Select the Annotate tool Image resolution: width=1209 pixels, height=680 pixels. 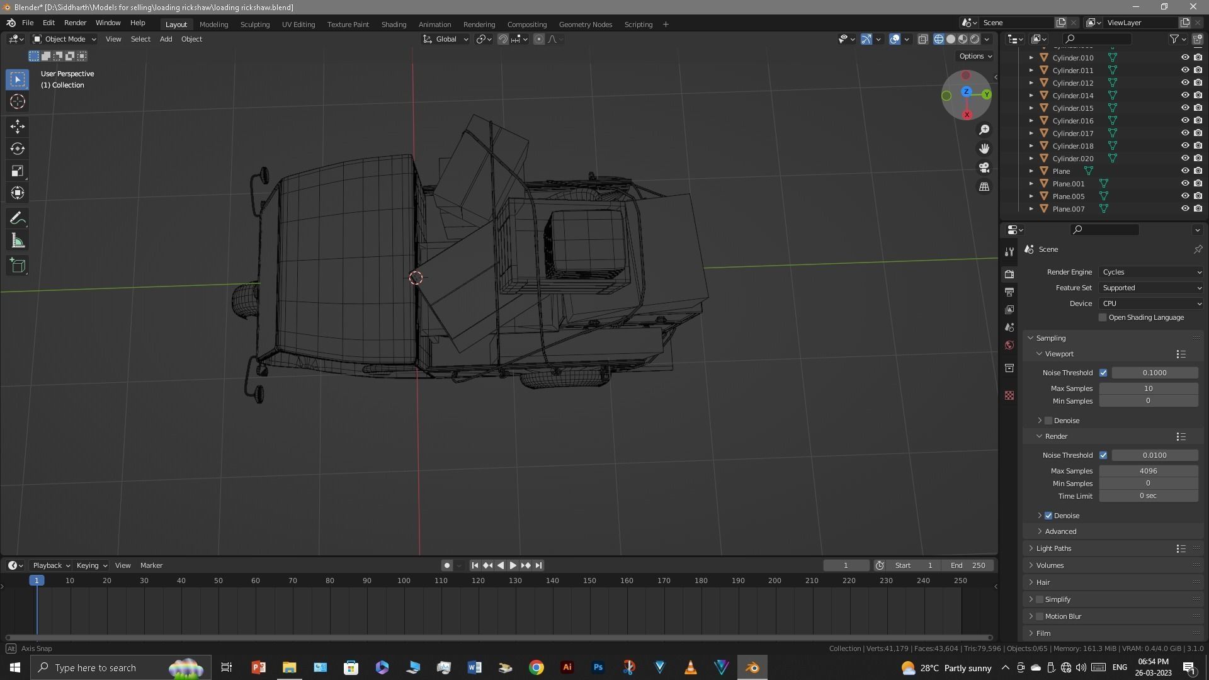point(18,218)
